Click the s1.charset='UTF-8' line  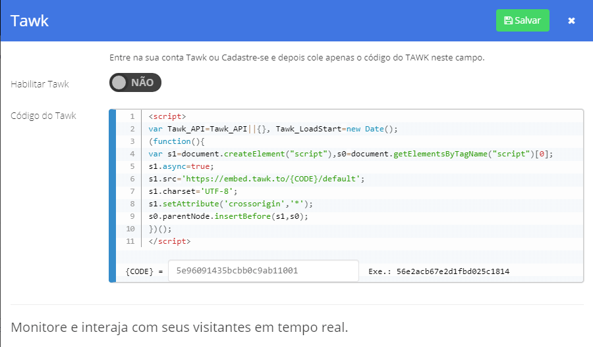pyautogui.click(x=193, y=191)
